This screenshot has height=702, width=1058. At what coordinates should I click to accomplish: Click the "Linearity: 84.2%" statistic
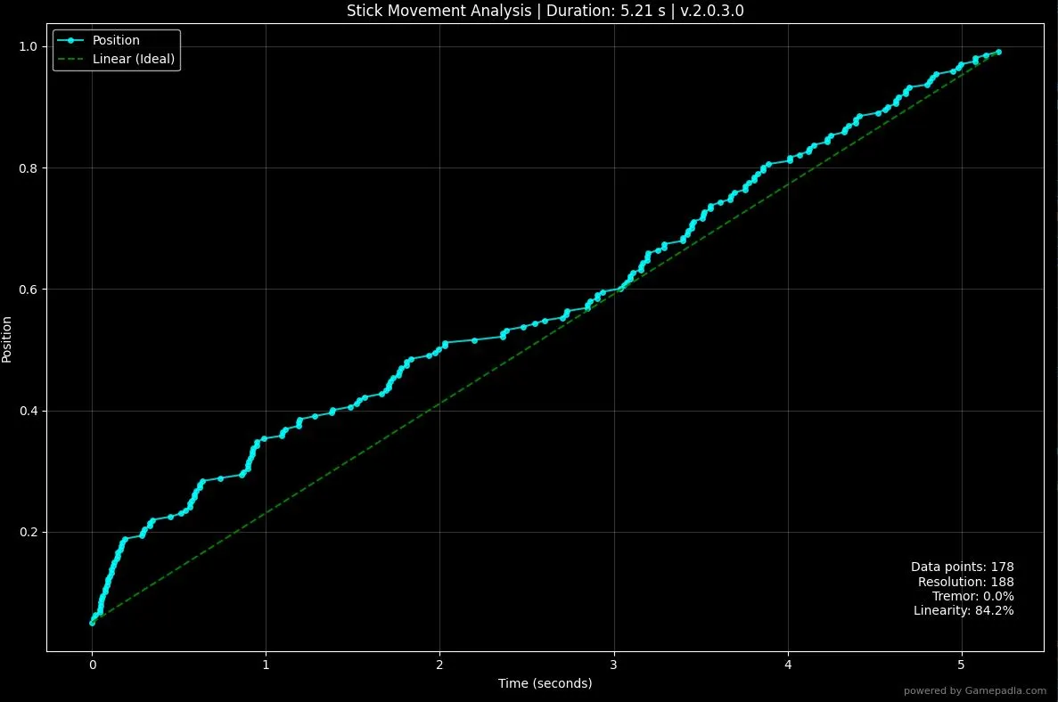click(964, 610)
